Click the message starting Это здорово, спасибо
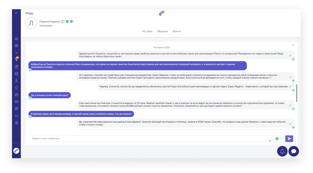The height and width of the screenshot is (173, 313). pyautogui.click(x=186, y=76)
